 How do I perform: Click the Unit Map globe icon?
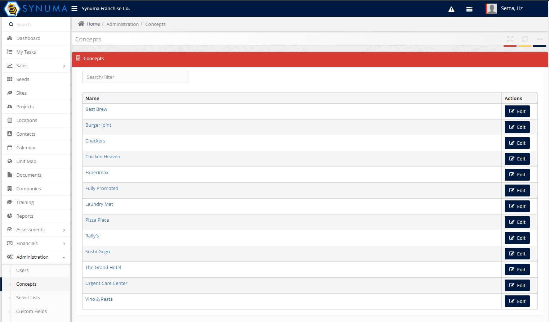tap(10, 161)
